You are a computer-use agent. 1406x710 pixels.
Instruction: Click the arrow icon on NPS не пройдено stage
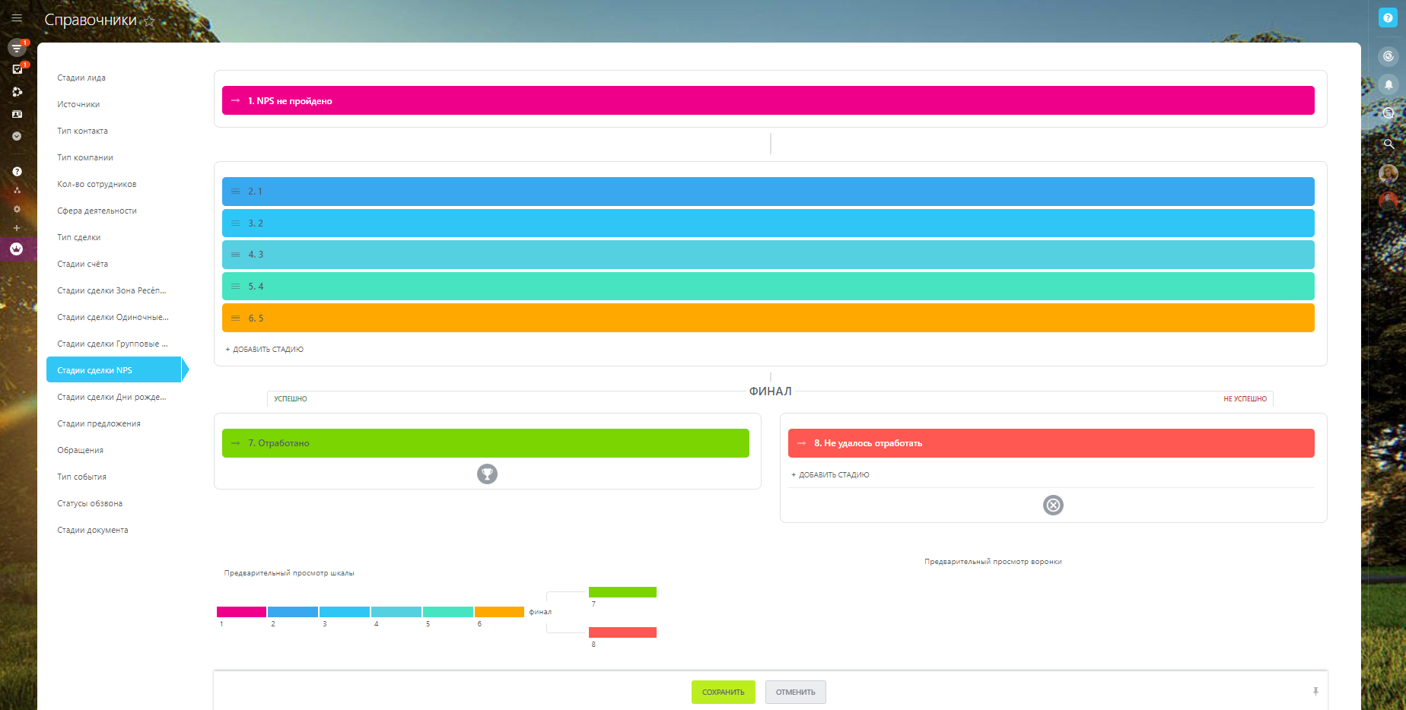pyautogui.click(x=236, y=100)
